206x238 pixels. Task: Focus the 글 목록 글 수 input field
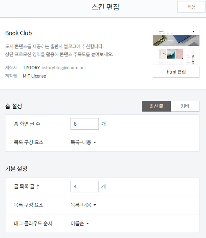tap(85, 187)
